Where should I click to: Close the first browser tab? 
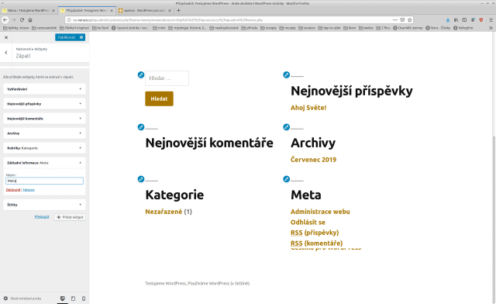[53, 10]
